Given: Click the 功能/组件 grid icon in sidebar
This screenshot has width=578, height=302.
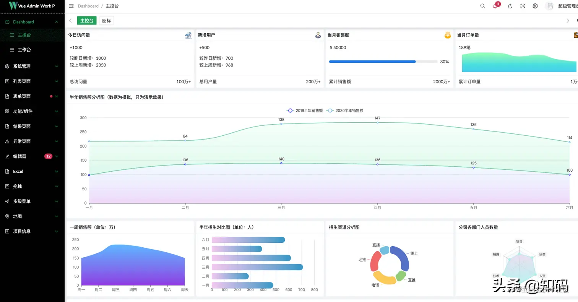Looking at the screenshot, I should click(x=7, y=111).
